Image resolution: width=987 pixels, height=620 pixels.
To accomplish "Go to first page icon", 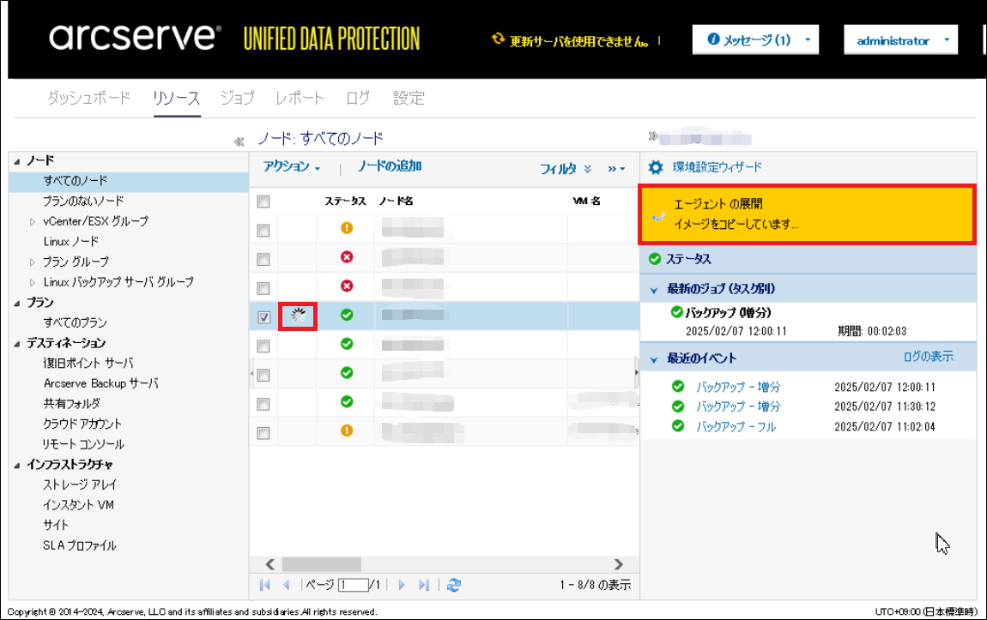I will 265,586.
